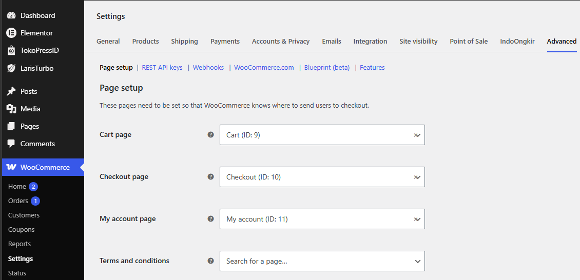This screenshot has width=580, height=280.
Task: Open the Page setup subsection link
Action: 116,68
